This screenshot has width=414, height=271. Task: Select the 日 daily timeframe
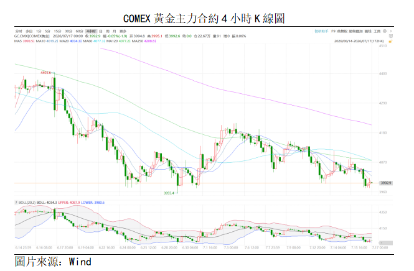[x=101, y=31]
